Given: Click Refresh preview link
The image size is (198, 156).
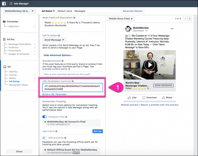Looking at the screenshot, I should [130, 105].
